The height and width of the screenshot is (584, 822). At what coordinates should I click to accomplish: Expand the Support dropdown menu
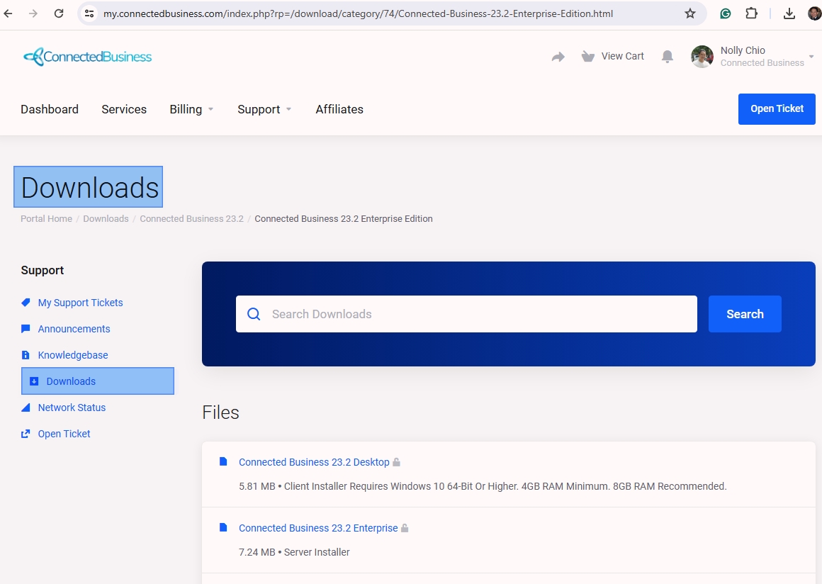pyautogui.click(x=264, y=109)
